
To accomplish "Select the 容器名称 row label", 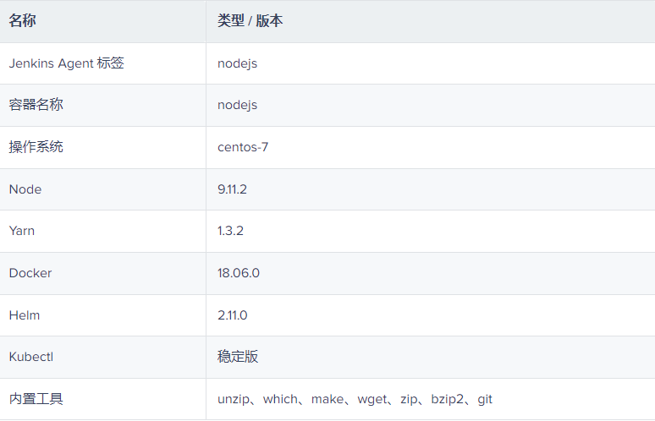I will 36,105.
